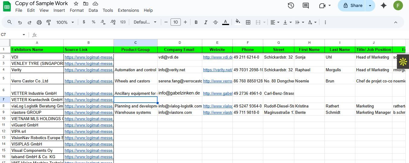Open the File menu
Viewport: 409px width, 163px height.
coord(19,10)
